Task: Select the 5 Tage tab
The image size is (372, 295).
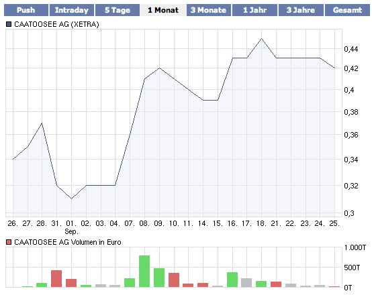Action: click(118, 10)
